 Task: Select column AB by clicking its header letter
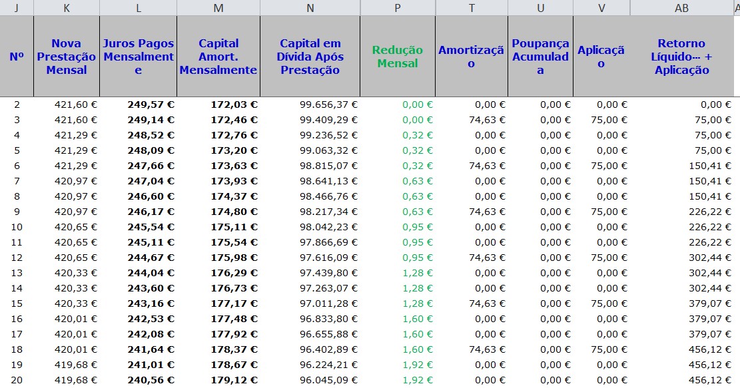click(x=681, y=9)
